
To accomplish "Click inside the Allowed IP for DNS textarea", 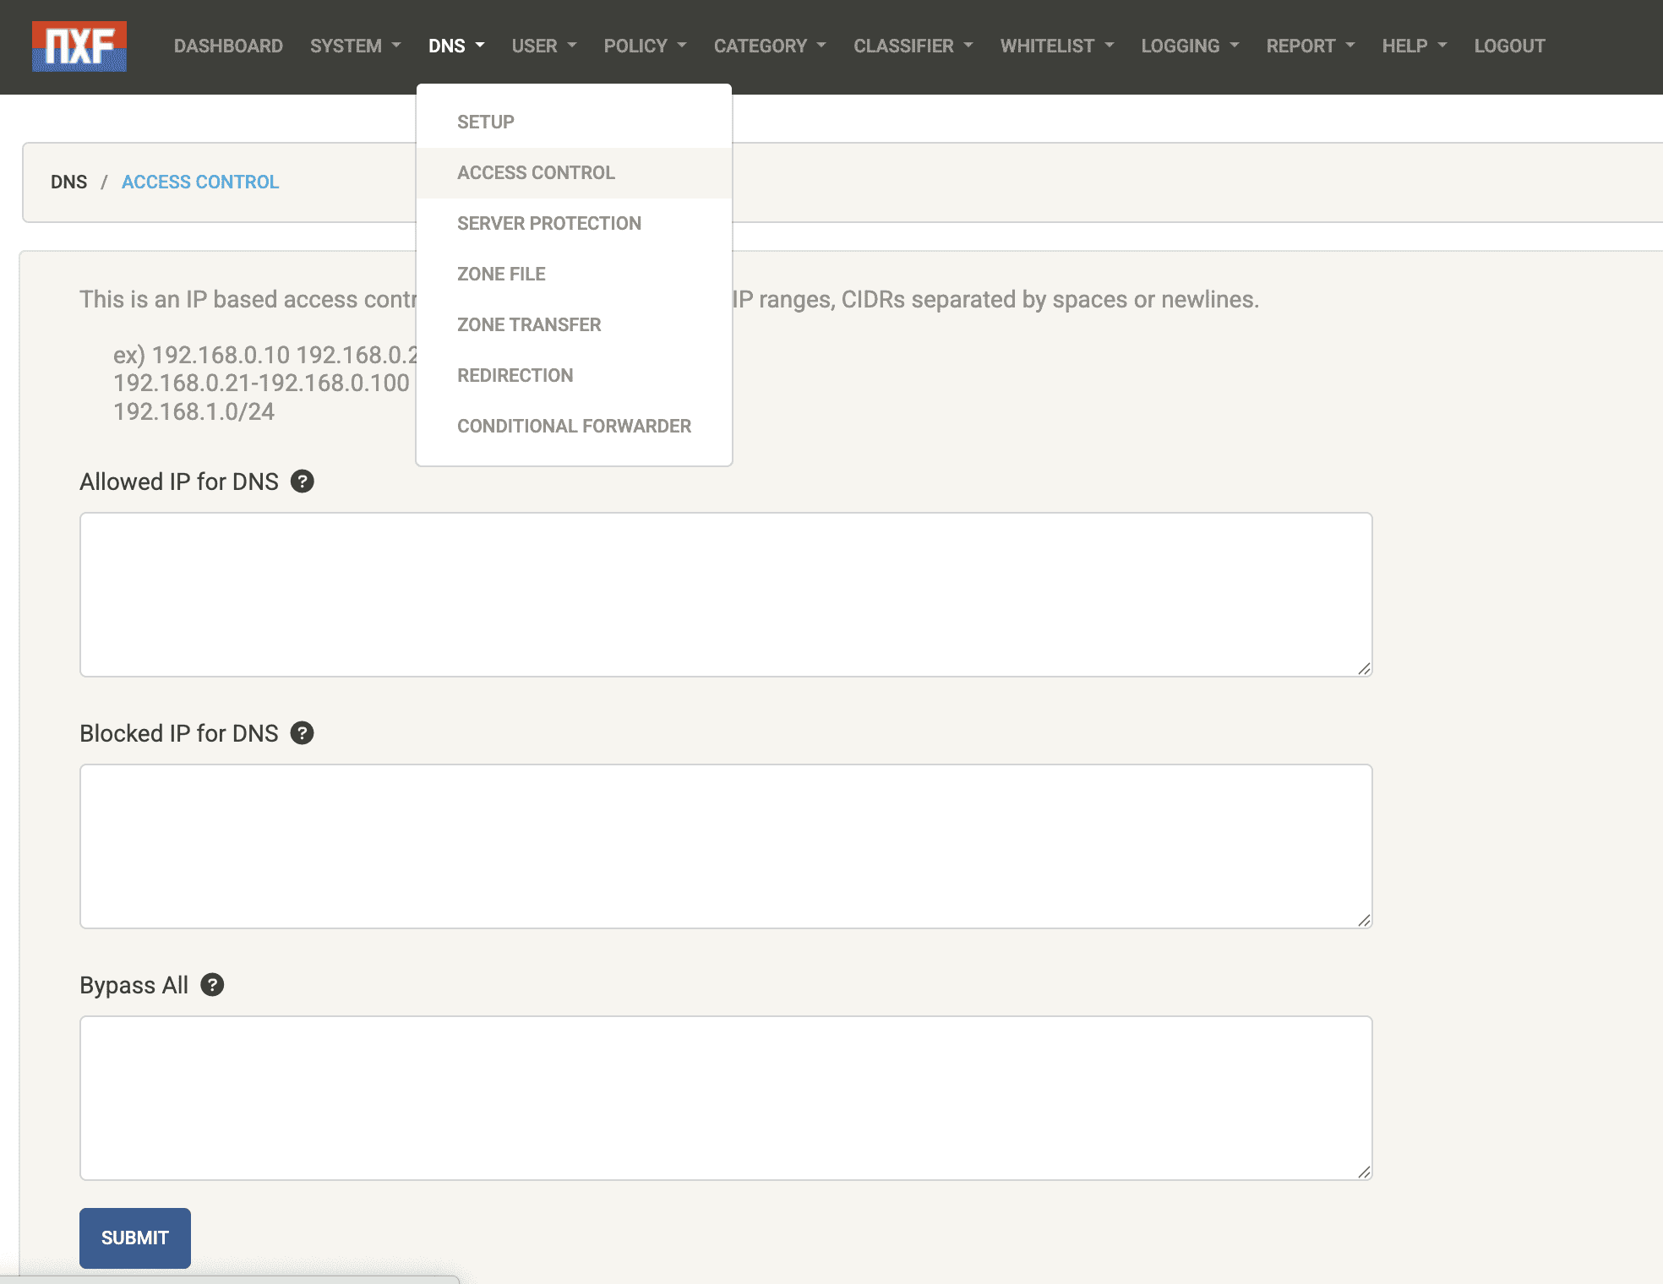I will click(x=725, y=595).
